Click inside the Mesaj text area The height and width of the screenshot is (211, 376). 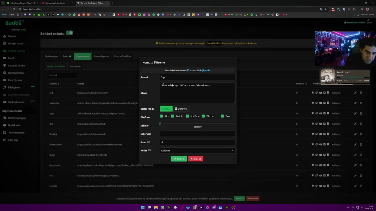pos(197,93)
